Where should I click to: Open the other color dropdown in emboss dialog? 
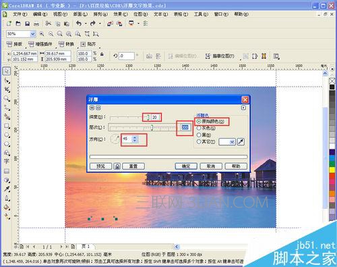232,142
